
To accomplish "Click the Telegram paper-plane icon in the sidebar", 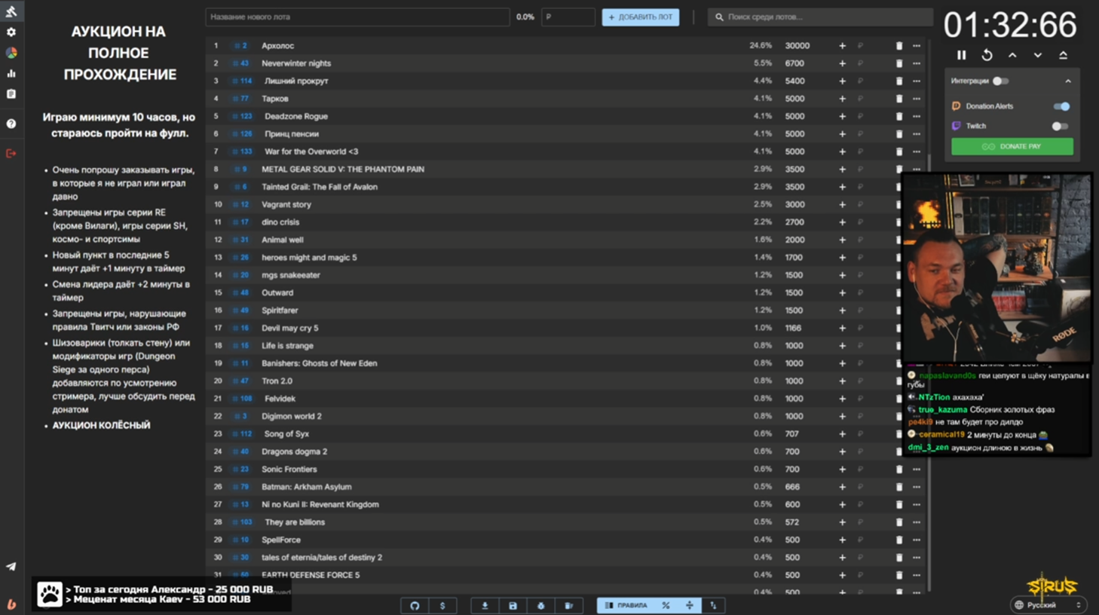I will (x=11, y=567).
